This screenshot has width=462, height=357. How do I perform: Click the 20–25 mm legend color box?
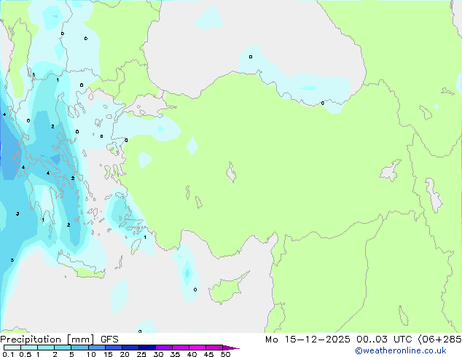point(130,348)
